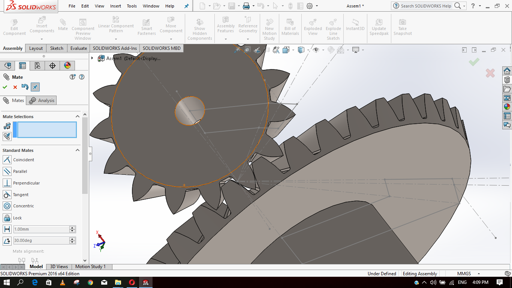Image resolution: width=512 pixels, height=288 pixels.
Task: Choose the Tangent mate icon
Action: (7, 195)
